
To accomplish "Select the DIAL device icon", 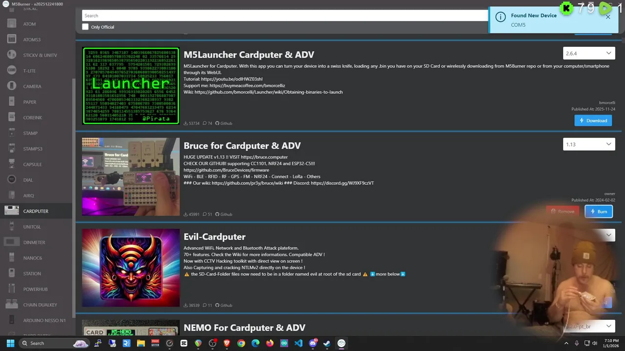I will [12, 180].
